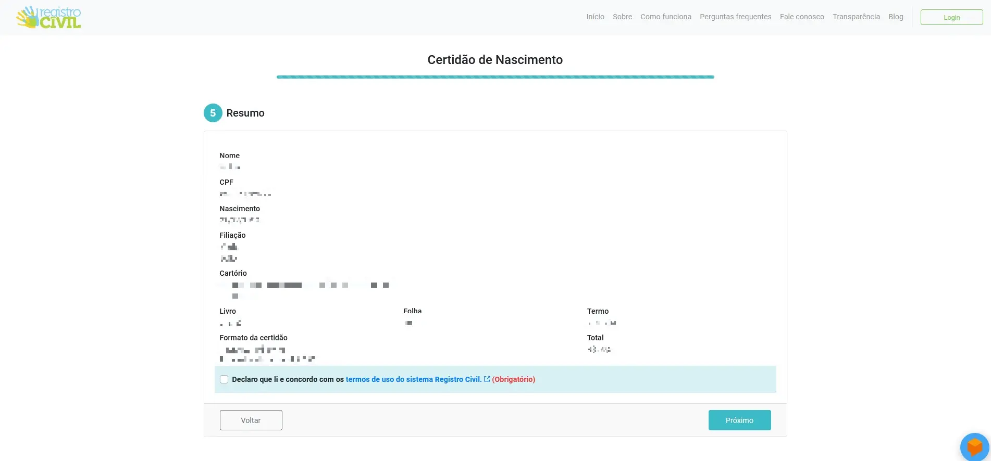Click the Certidão de Nascimento page title

pos(495,60)
